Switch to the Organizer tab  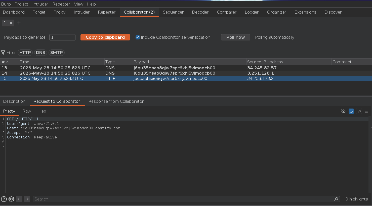click(x=277, y=12)
